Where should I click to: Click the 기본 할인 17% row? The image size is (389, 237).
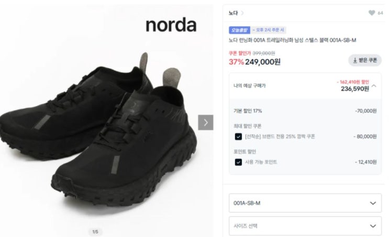tap(305, 111)
